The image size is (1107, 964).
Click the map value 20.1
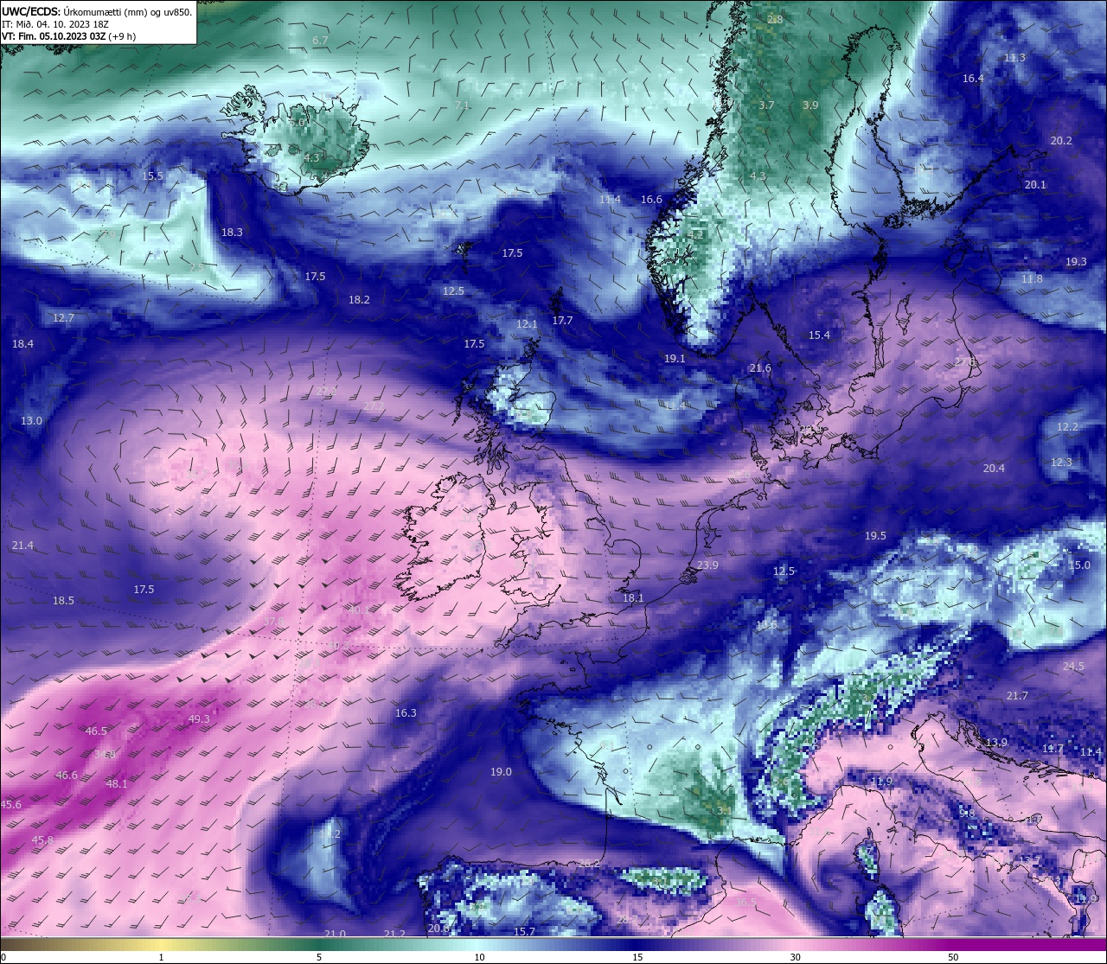(1035, 185)
